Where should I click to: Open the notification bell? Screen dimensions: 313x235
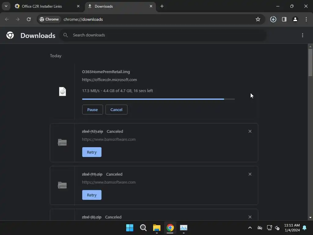[305, 228]
